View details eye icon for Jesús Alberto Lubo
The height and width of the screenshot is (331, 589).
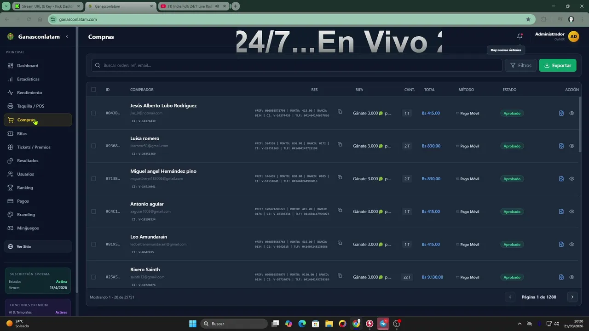coord(572,113)
